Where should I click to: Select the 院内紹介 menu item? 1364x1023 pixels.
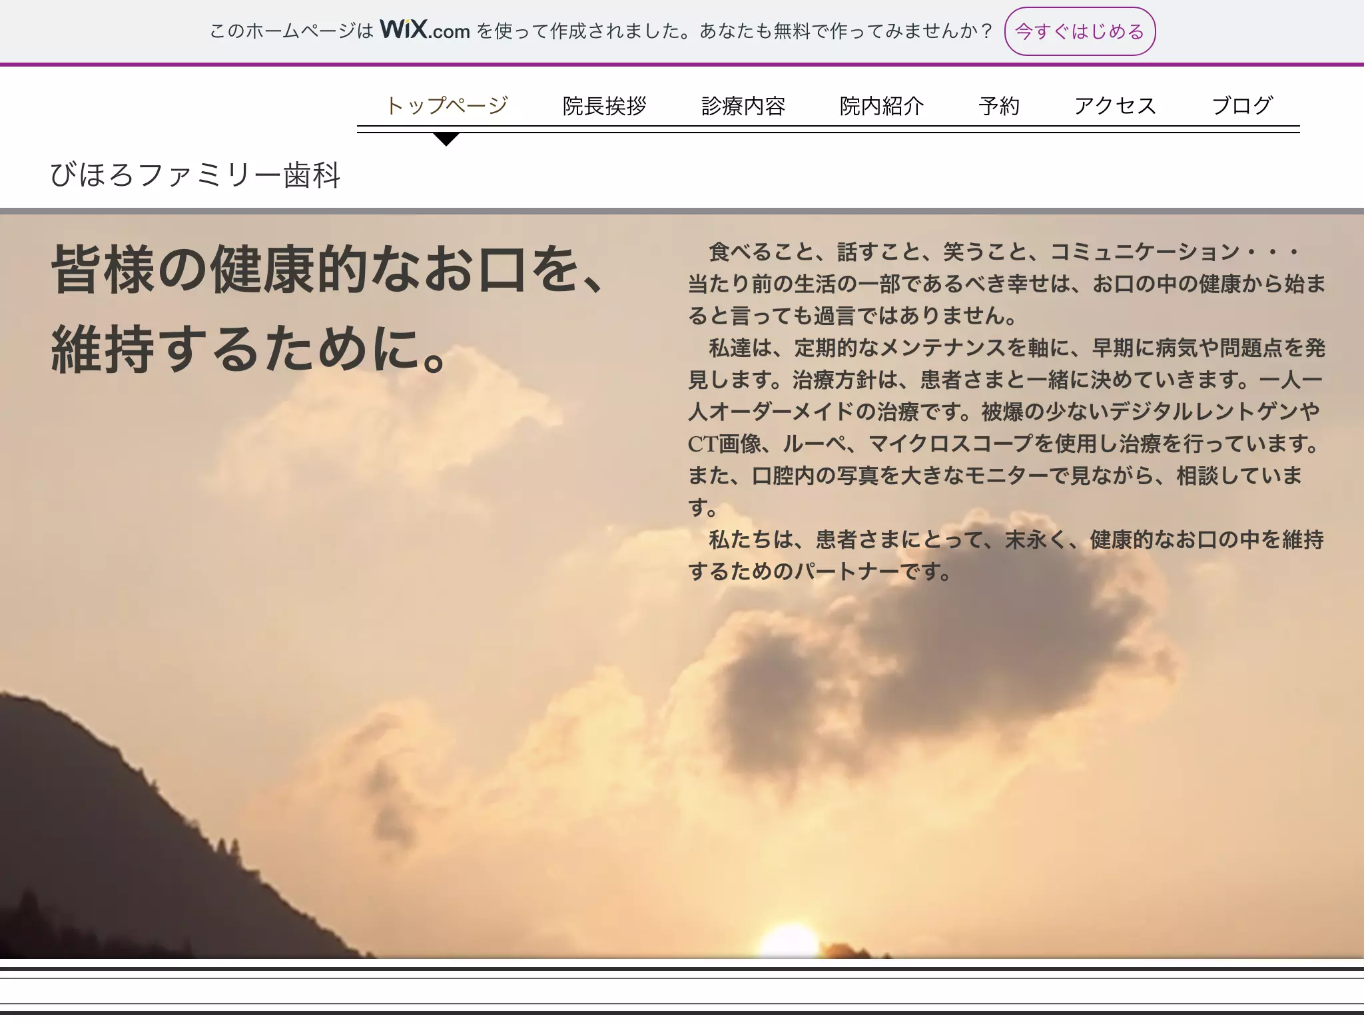click(x=882, y=105)
